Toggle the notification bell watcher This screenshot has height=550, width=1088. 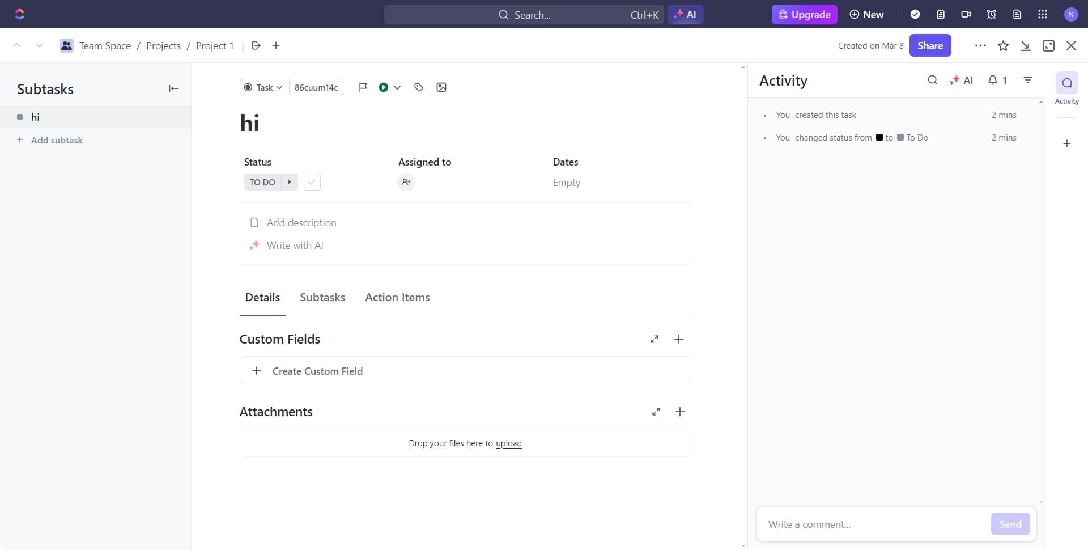[997, 81]
